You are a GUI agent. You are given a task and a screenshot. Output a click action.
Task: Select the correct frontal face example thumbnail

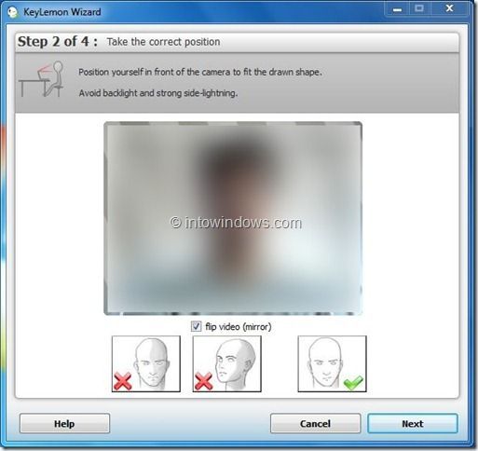click(332, 363)
